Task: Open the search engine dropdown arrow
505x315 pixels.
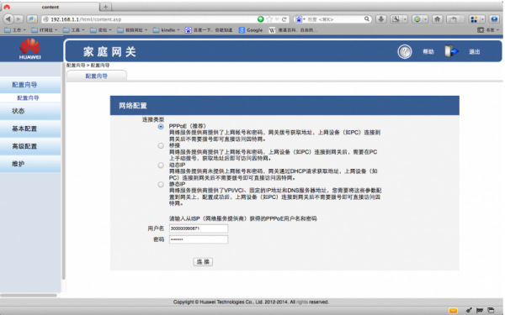Action: pyautogui.click(x=305, y=19)
